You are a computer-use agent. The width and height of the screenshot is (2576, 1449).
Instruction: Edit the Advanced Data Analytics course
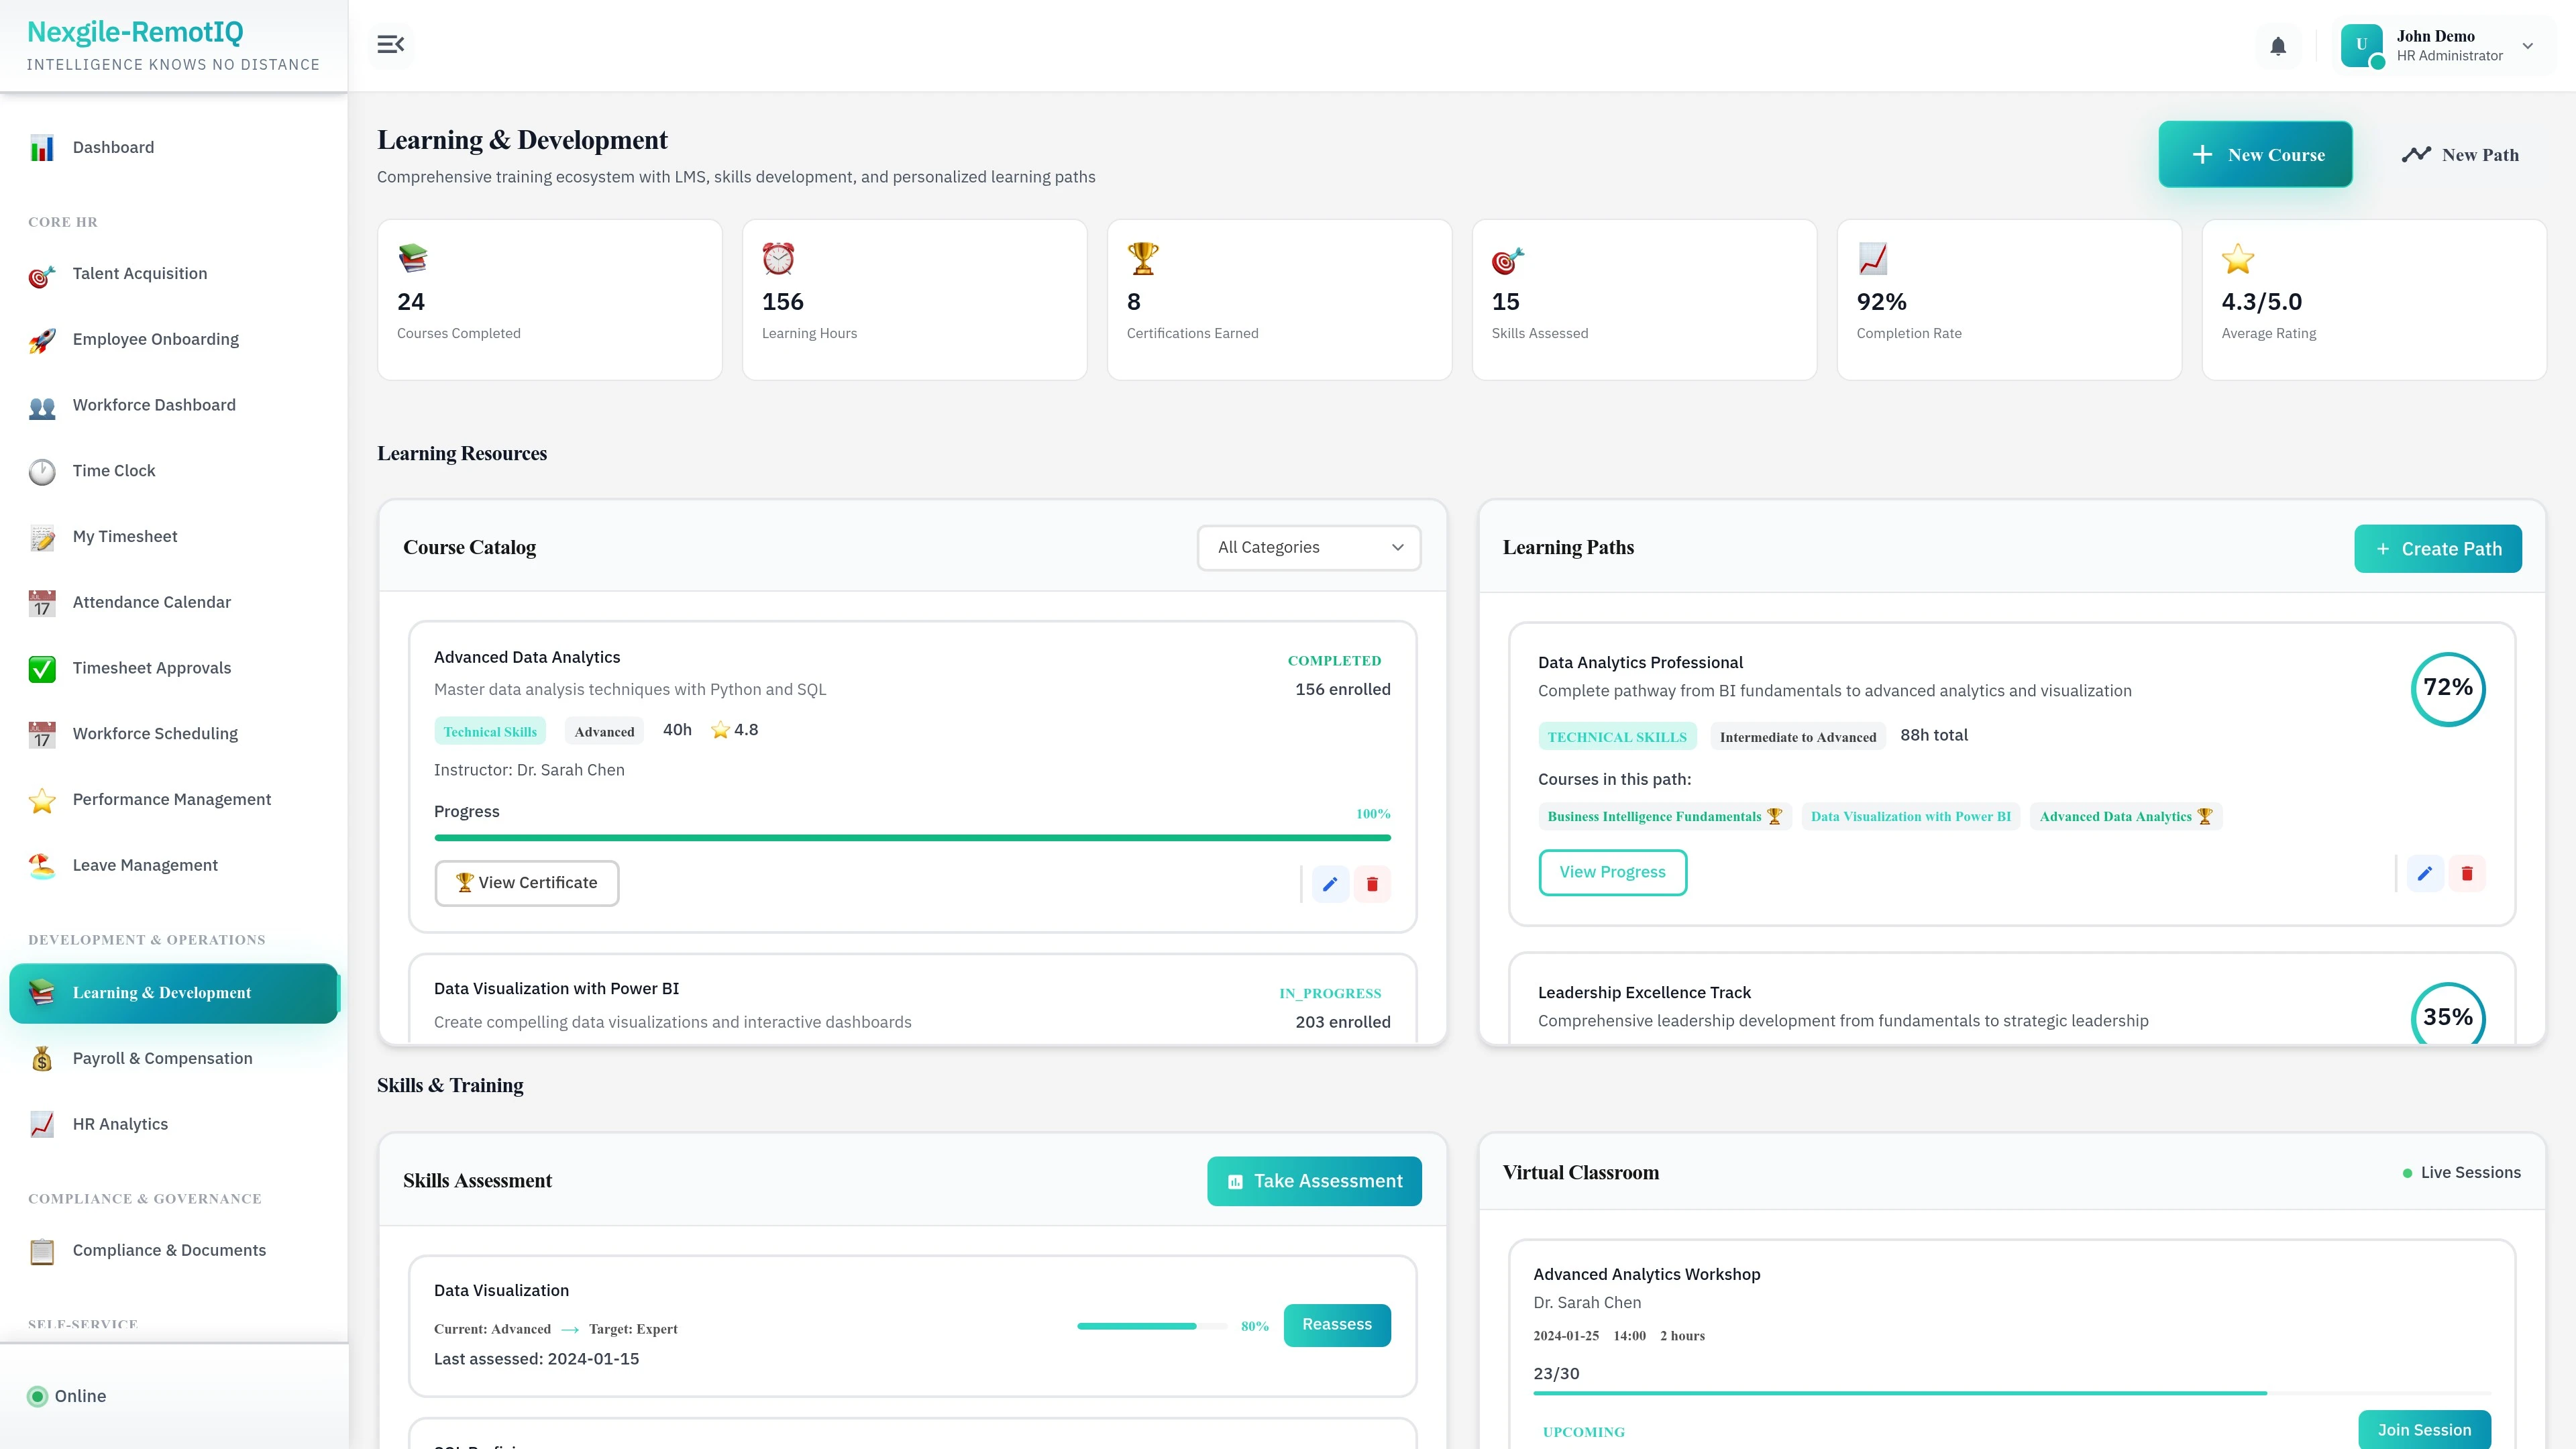tap(1330, 884)
